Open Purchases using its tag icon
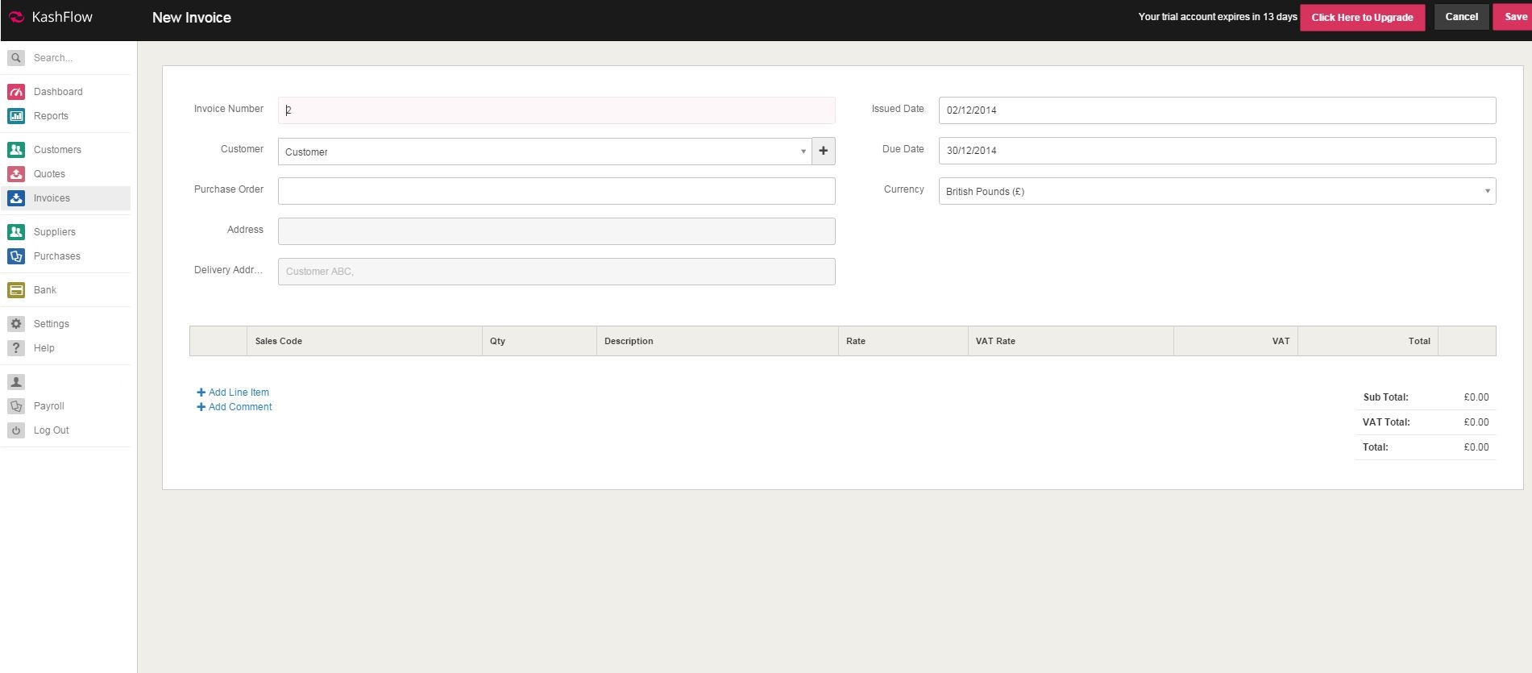 [x=16, y=256]
